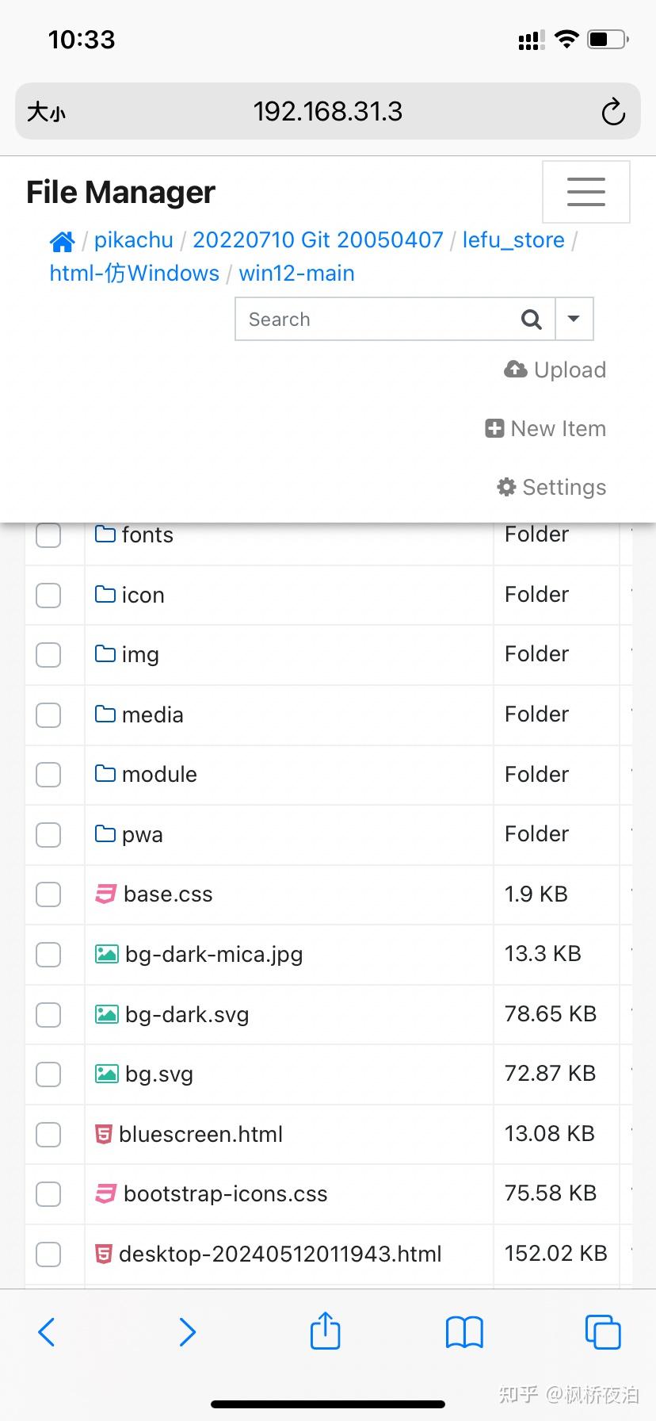Open the pwa folder
Viewport: 656px width, 1421px height.
(142, 834)
